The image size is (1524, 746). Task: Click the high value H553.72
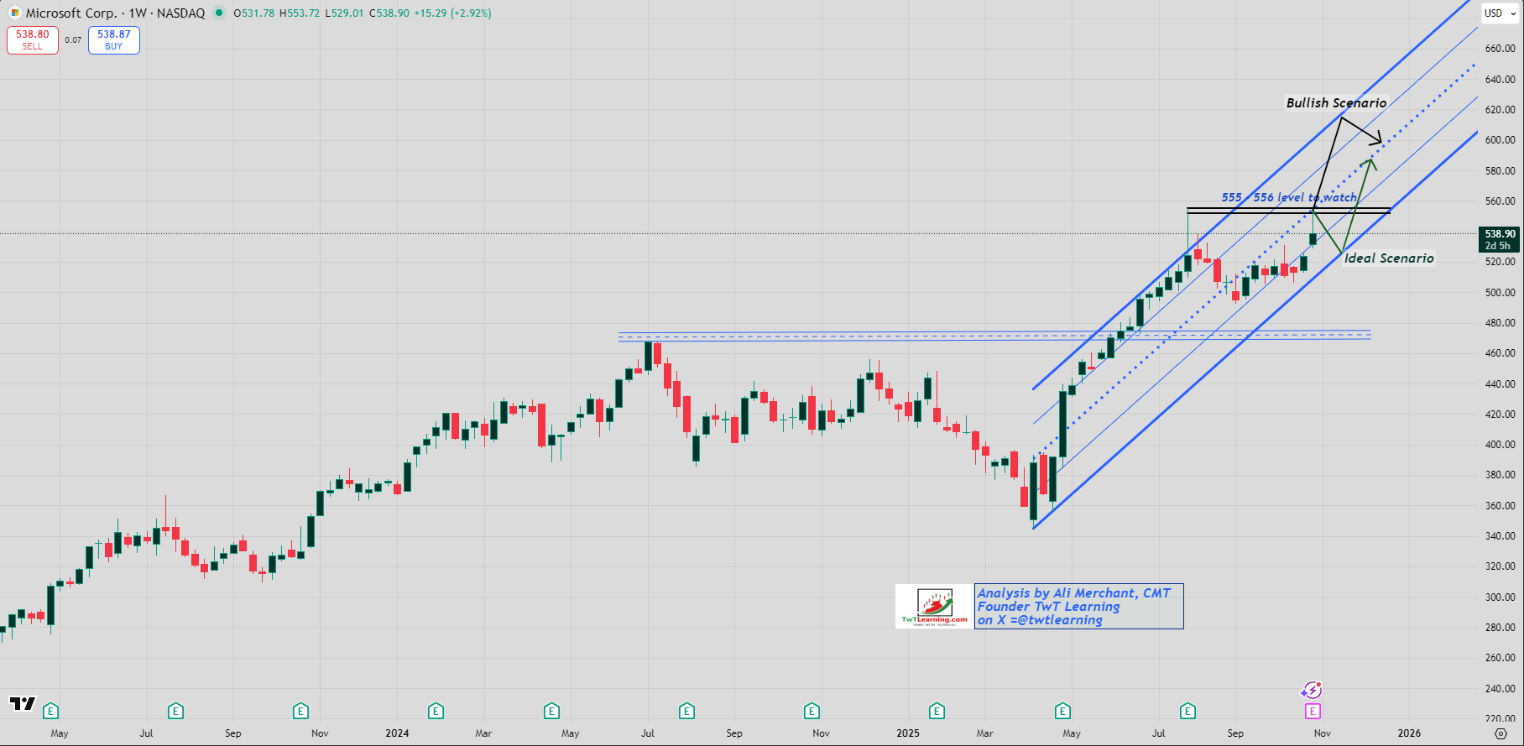coord(300,13)
